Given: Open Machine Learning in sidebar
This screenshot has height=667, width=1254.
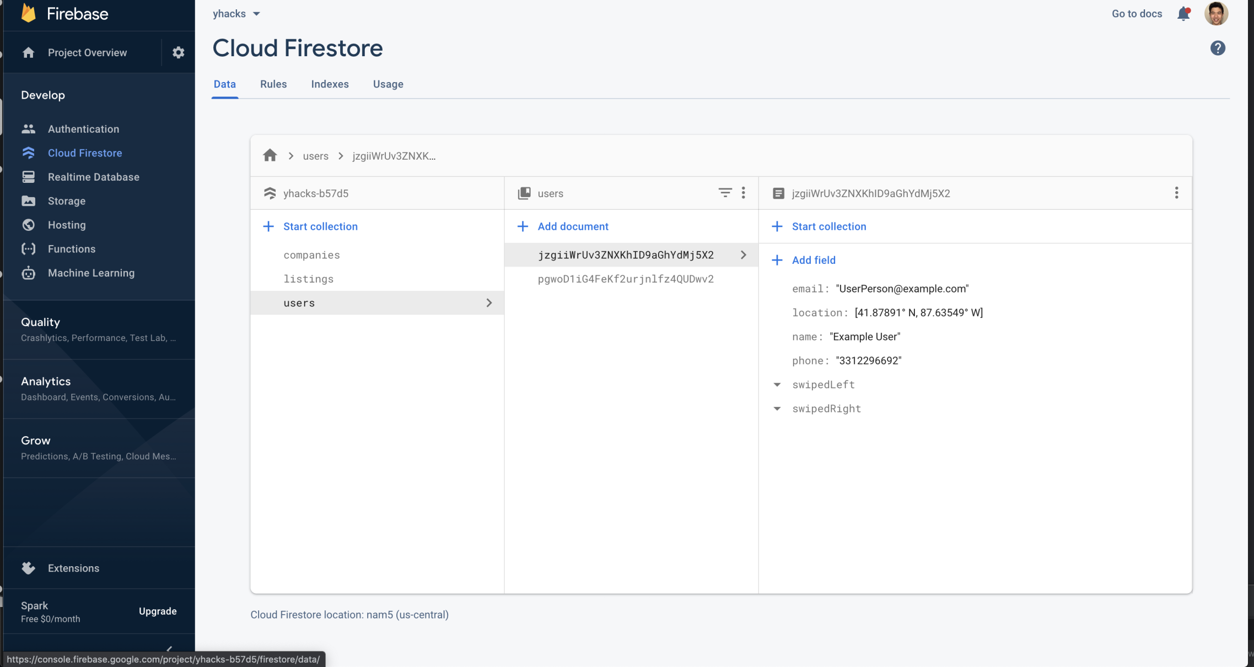Looking at the screenshot, I should 91,273.
